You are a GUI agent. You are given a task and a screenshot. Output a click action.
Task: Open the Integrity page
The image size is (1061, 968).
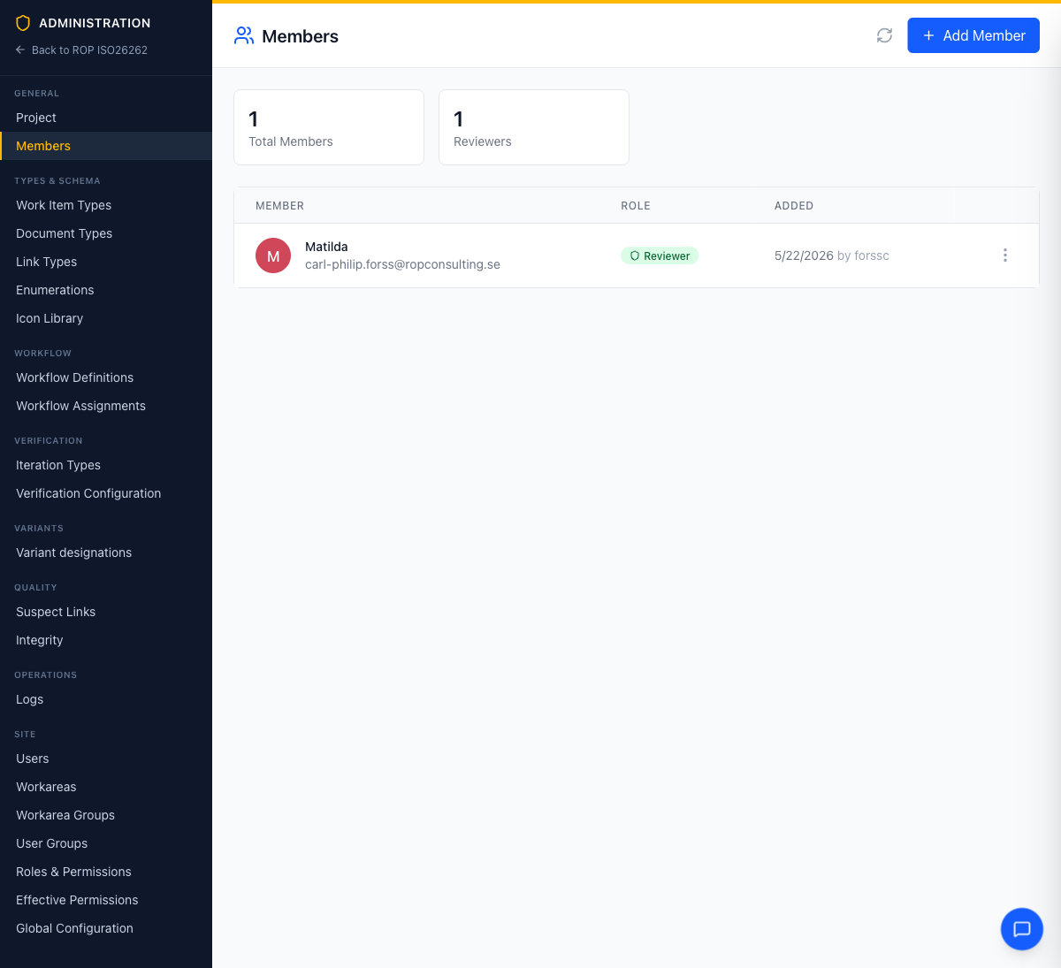click(x=106, y=640)
